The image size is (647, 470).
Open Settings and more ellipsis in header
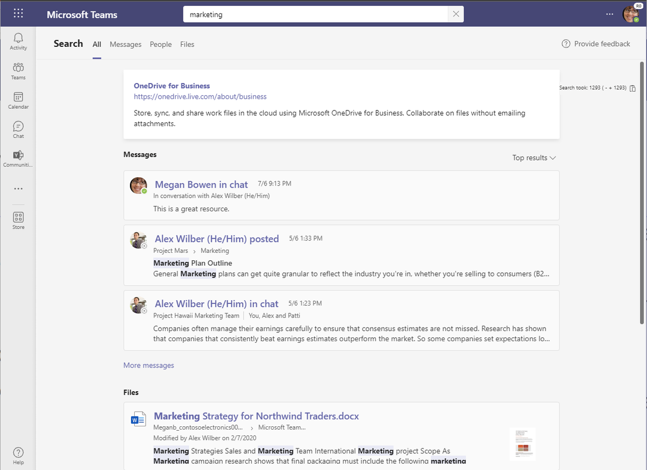coord(609,14)
